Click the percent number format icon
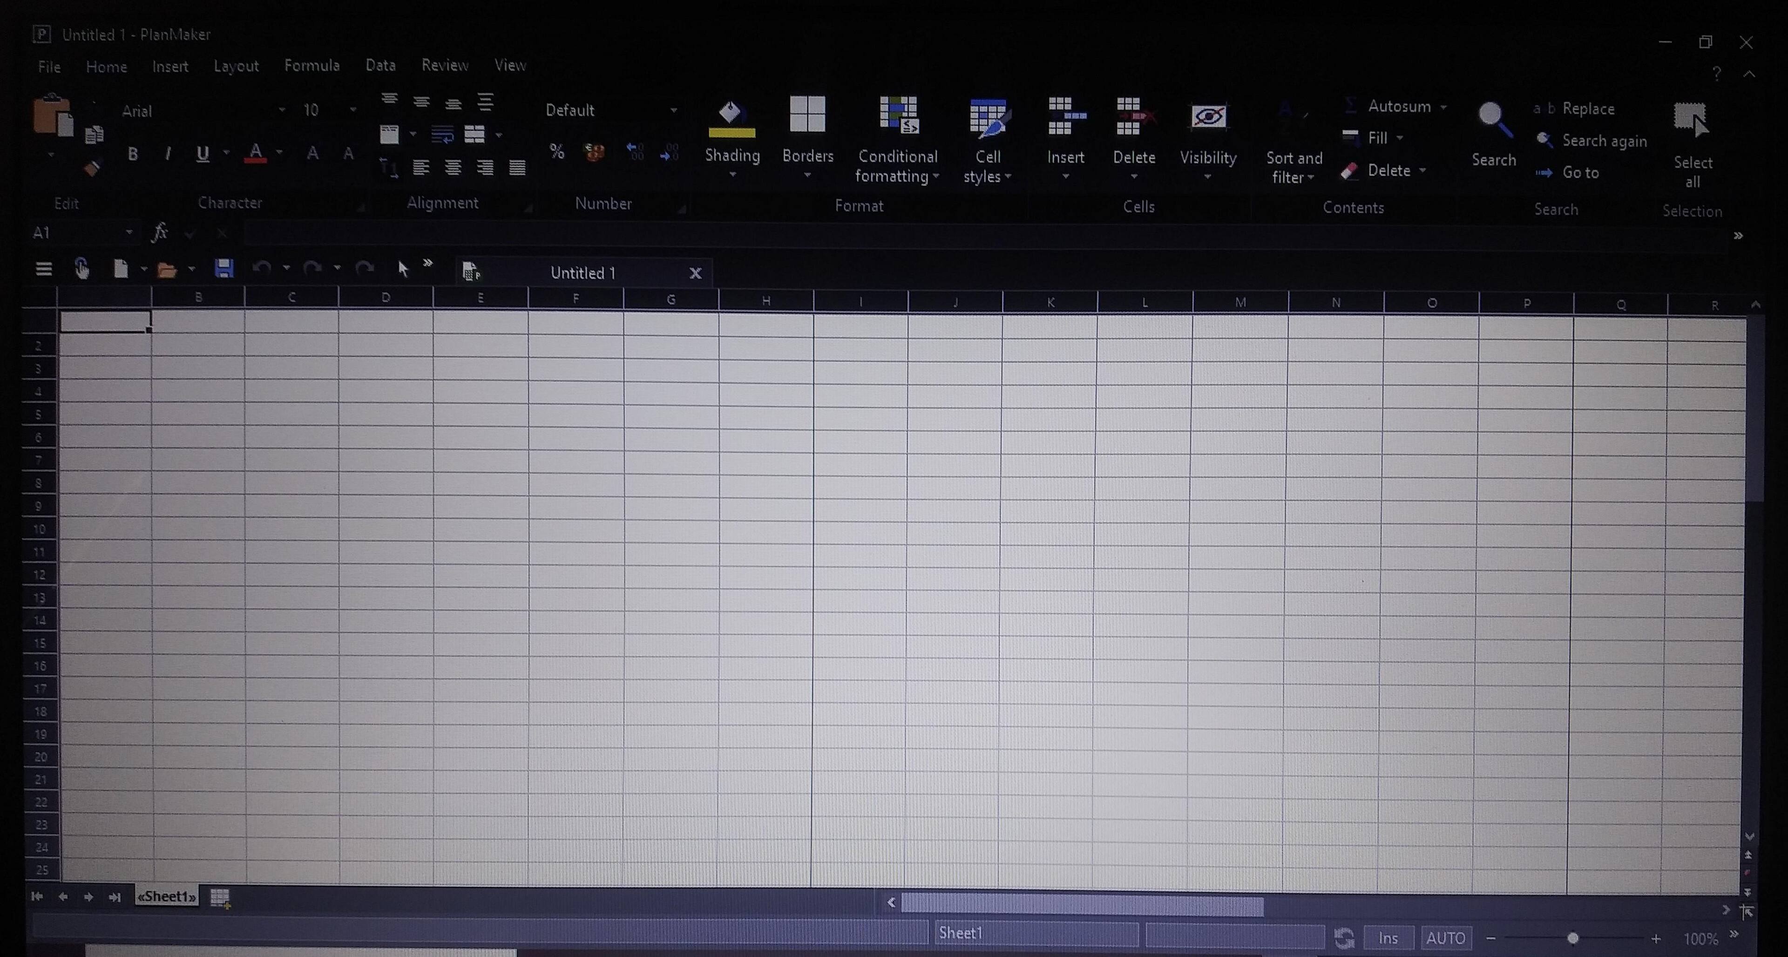Image resolution: width=1788 pixels, height=957 pixels. [x=556, y=151]
